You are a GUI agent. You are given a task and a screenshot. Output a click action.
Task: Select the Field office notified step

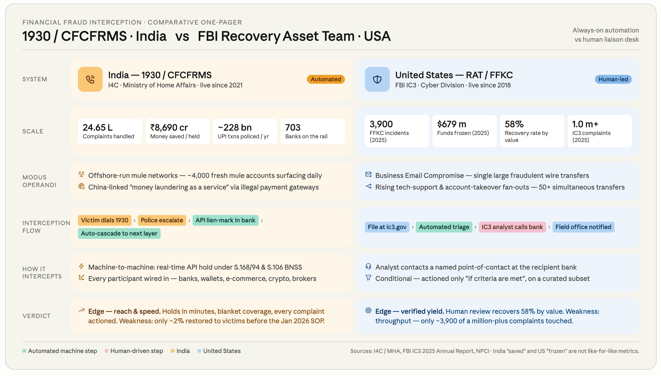point(583,227)
